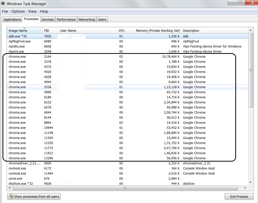The image size is (258, 203).
Task: Select chrome.exe with PID 6276
Action: [x=127, y=107]
